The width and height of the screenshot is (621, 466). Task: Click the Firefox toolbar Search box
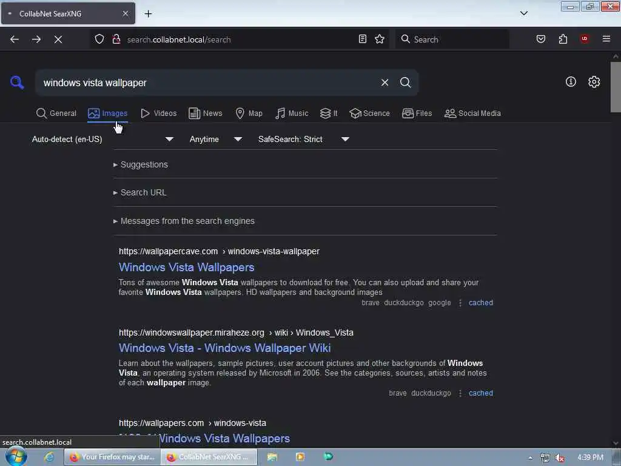(452, 39)
